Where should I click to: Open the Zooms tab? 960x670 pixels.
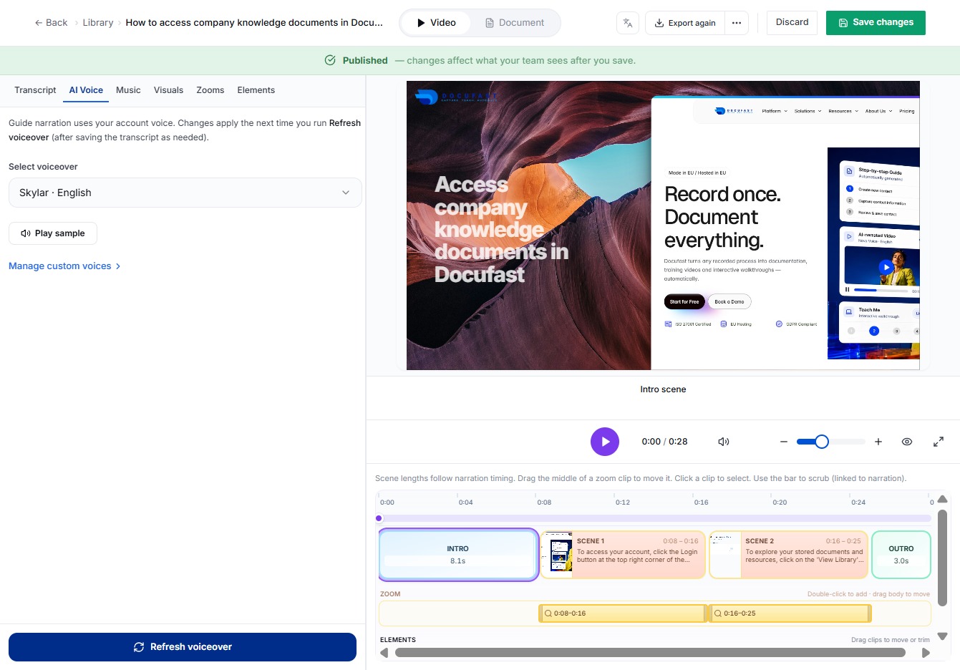[x=210, y=90]
